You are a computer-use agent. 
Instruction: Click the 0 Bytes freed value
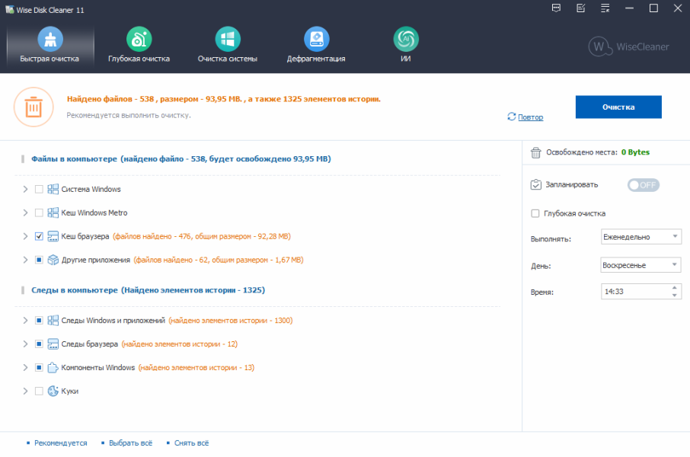tap(635, 152)
